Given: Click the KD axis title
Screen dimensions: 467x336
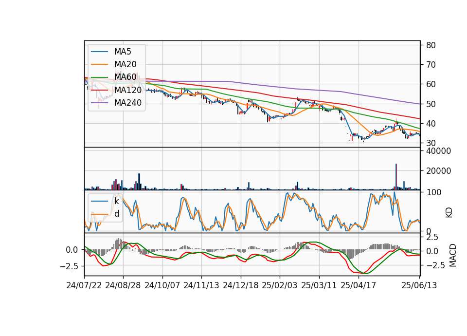Looking at the screenshot, I should point(449,213).
